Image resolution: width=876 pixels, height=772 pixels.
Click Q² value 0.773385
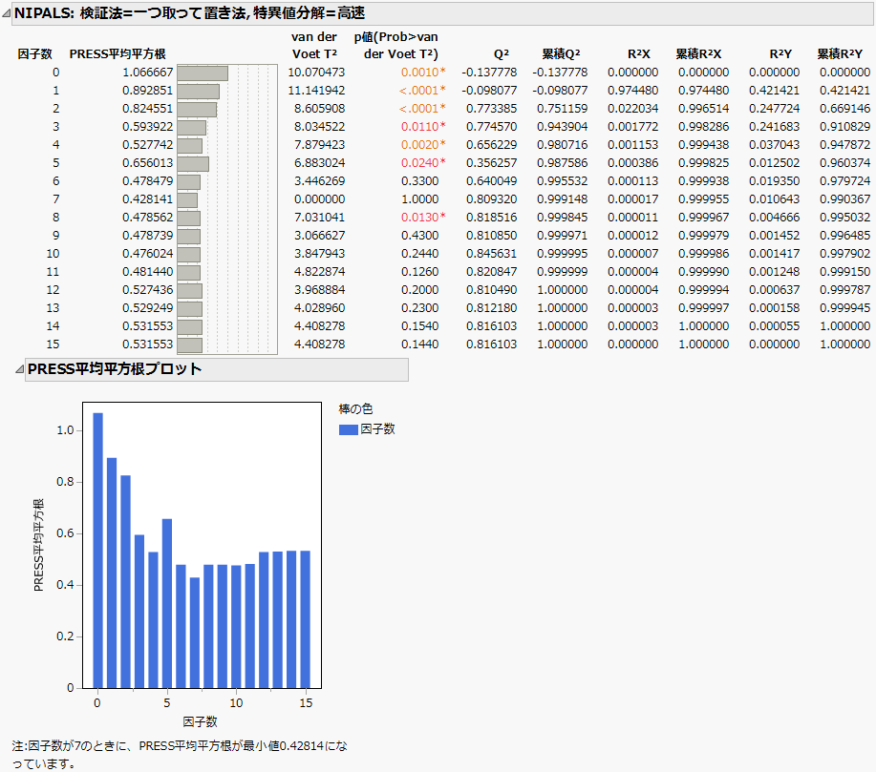tap(492, 108)
